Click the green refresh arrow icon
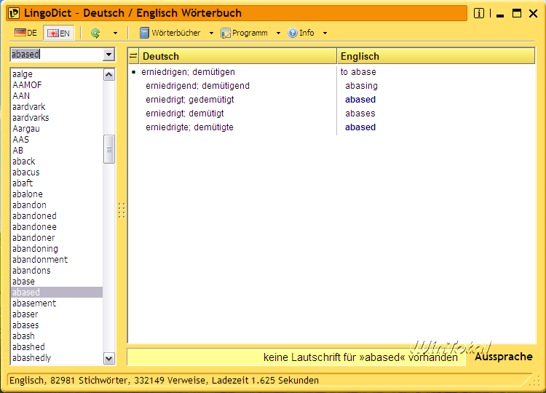Viewport: 546px width, 393px height. pos(95,33)
